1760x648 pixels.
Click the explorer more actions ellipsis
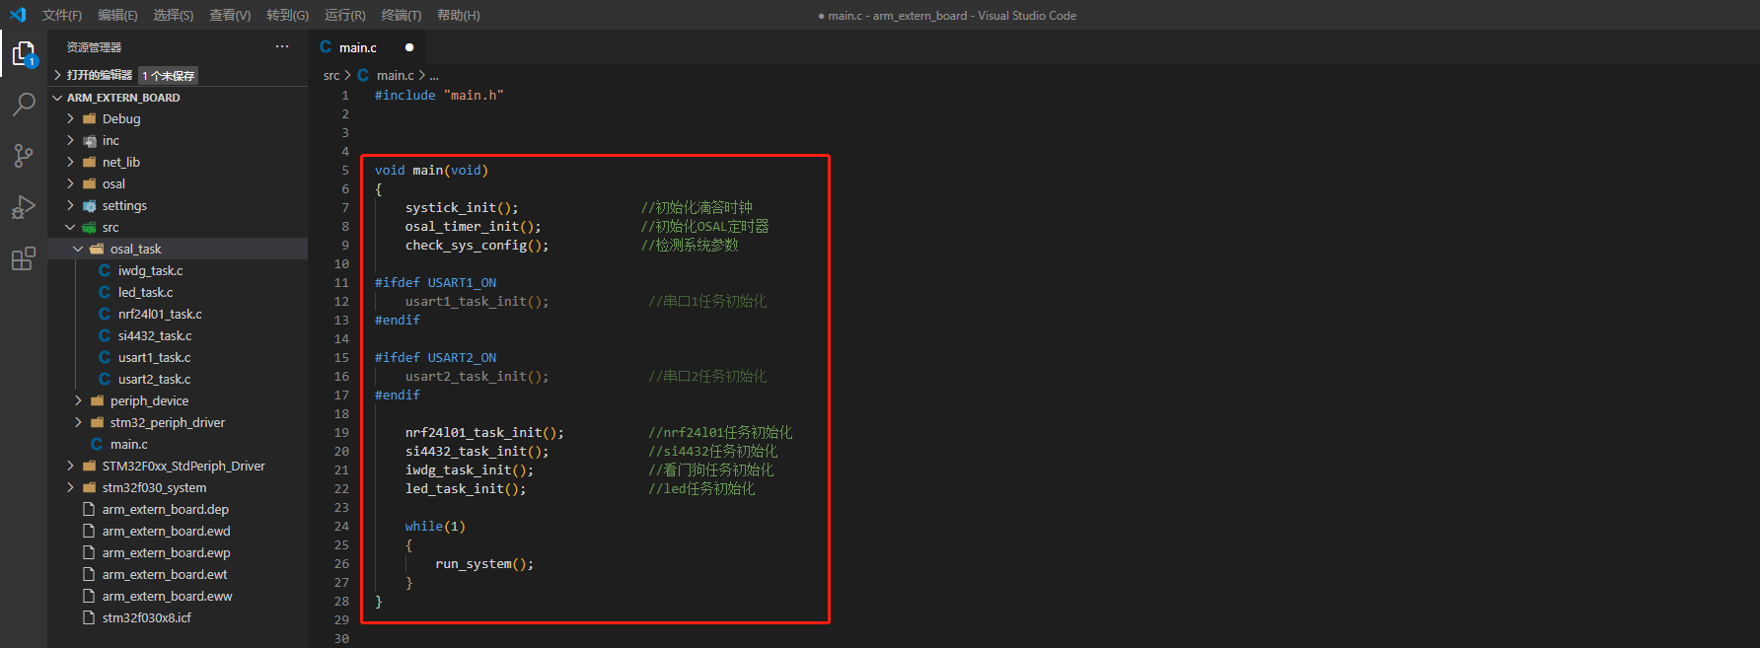click(x=282, y=47)
